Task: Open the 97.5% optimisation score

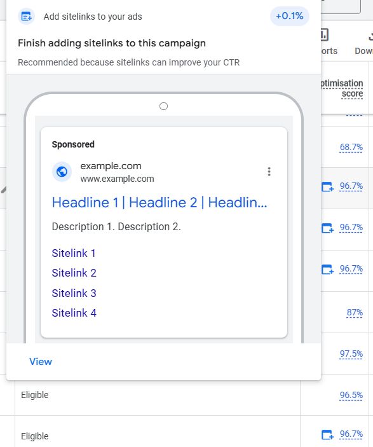Action: coord(351,354)
